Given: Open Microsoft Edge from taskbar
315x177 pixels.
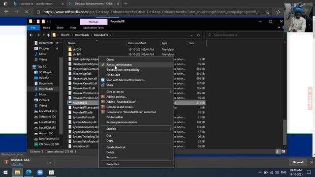Looking at the screenshot, I should click(29, 173).
